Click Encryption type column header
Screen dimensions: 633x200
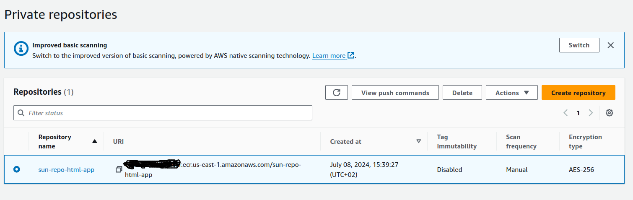pos(585,142)
